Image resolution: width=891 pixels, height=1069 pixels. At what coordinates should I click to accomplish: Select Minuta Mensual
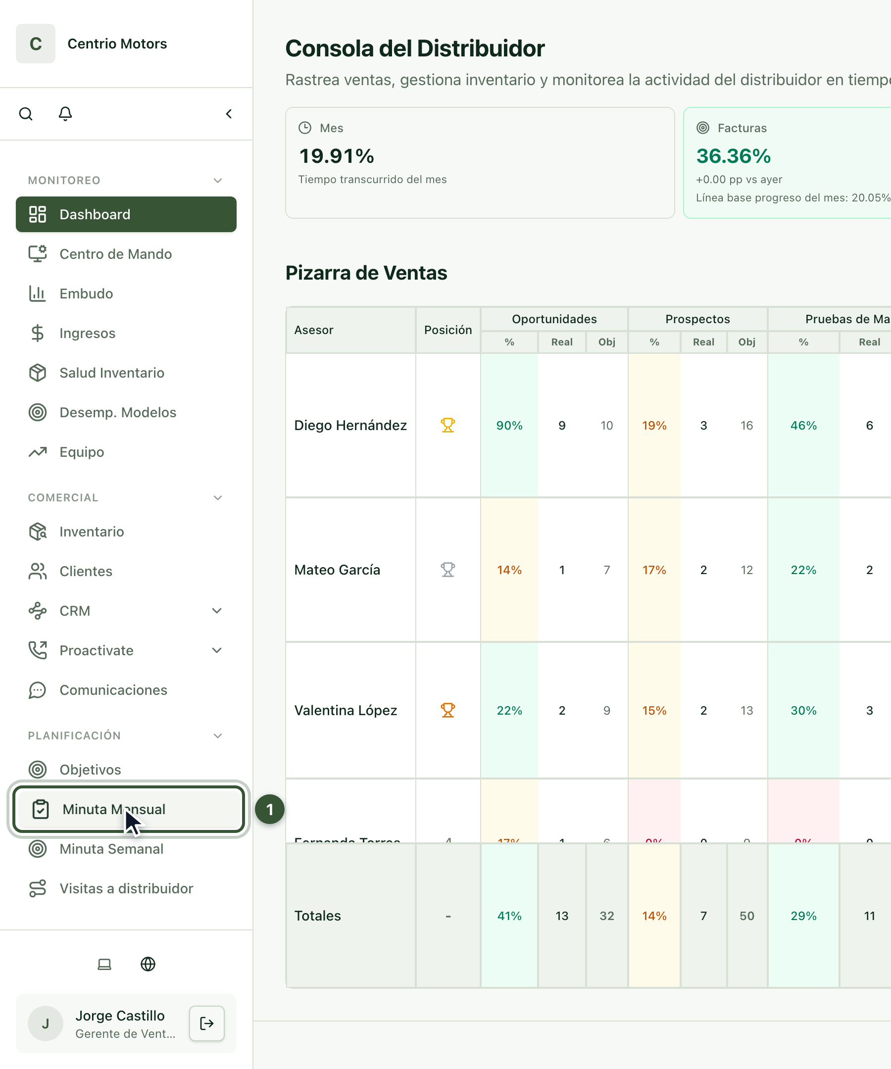[x=129, y=809]
